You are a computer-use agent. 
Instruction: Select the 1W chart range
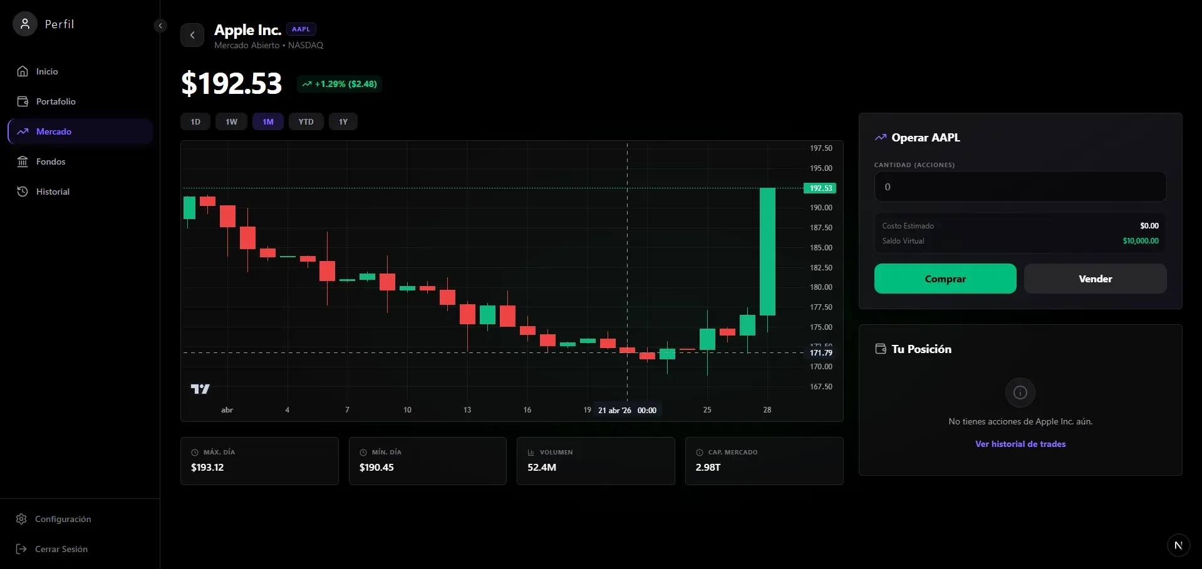232,121
